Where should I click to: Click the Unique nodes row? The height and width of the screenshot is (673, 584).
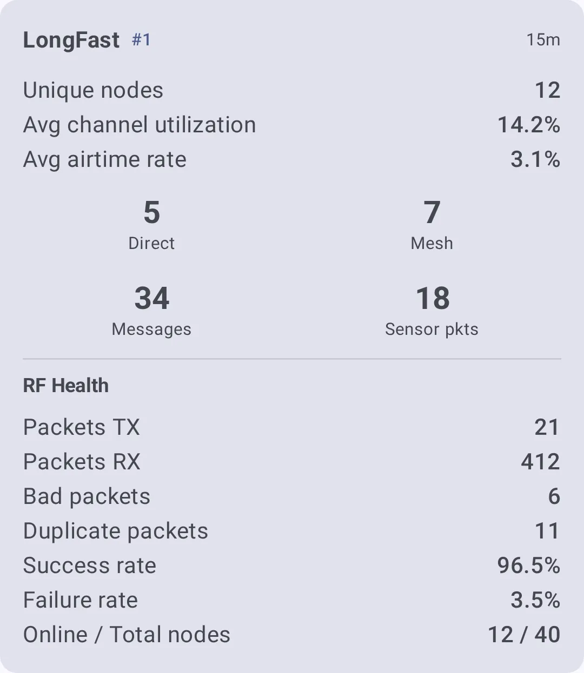pos(291,90)
